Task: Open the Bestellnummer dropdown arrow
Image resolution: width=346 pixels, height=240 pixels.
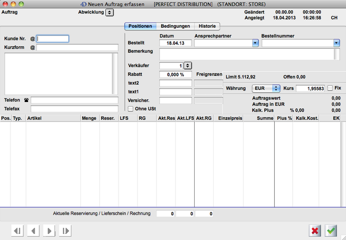Action: coord(336,43)
